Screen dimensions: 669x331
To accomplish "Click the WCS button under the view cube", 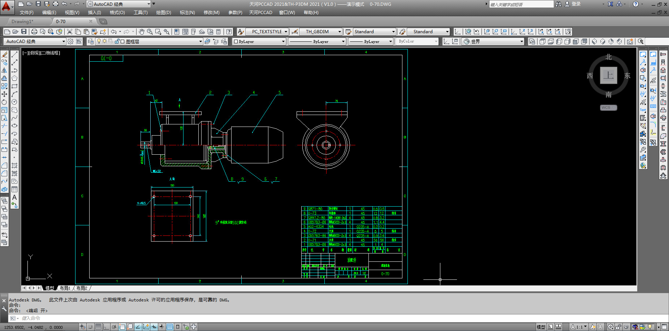I will pos(608,107).
